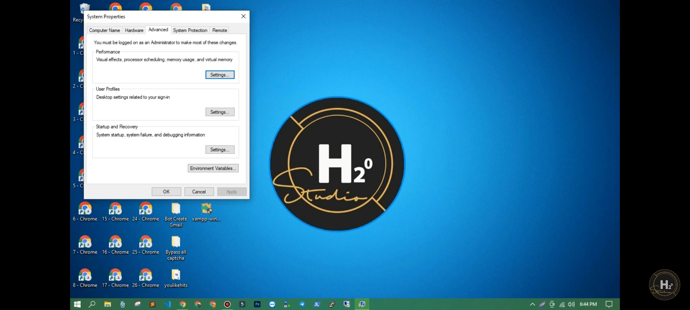Open Telegram from the taskbar
The image size is (690, 310).
tap(302, 304)
